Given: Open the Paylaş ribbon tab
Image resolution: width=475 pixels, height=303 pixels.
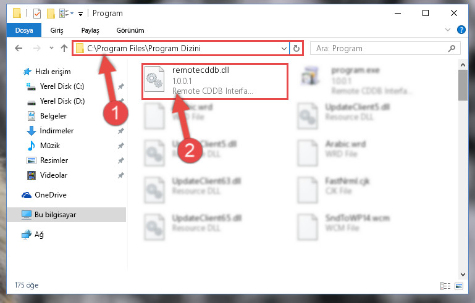Looking at the screenshot, I should tap(90, 30).
